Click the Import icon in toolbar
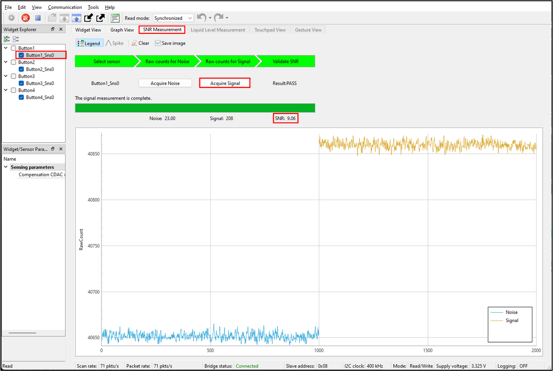The width and height of the screenshot is (553, 371). (89, 18)
